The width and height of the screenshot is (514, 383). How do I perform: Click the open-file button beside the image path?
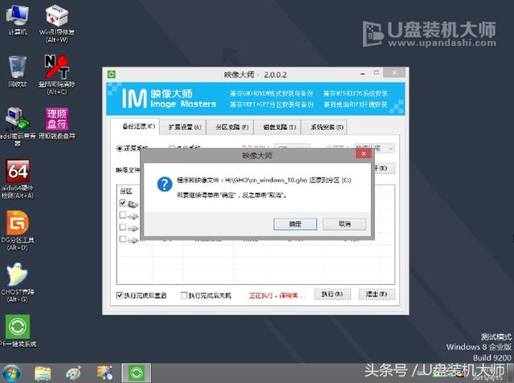384,168
